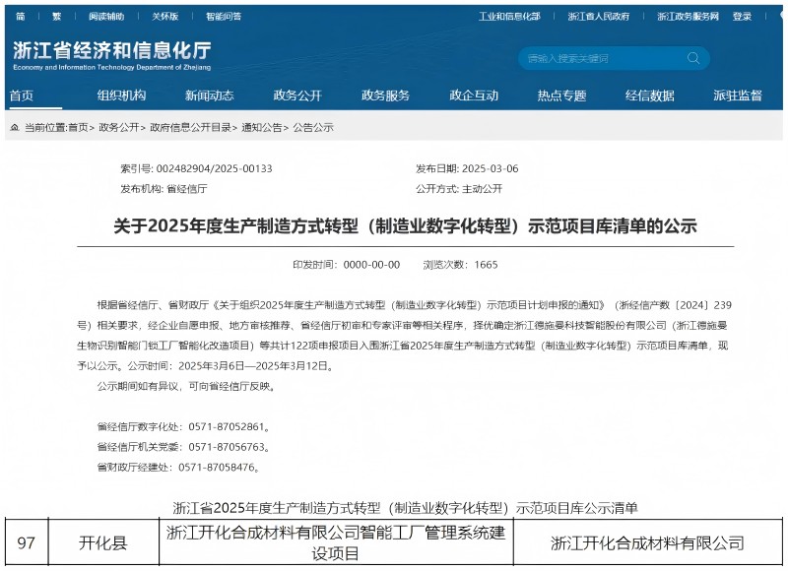The image size is (788, 571).
Task: Click the search magnifier icon
Action: 693,58
